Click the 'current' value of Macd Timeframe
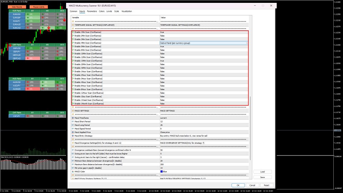The width and height of the screenshot is (343, 193). pyautogui.click(x=163, y=118)
